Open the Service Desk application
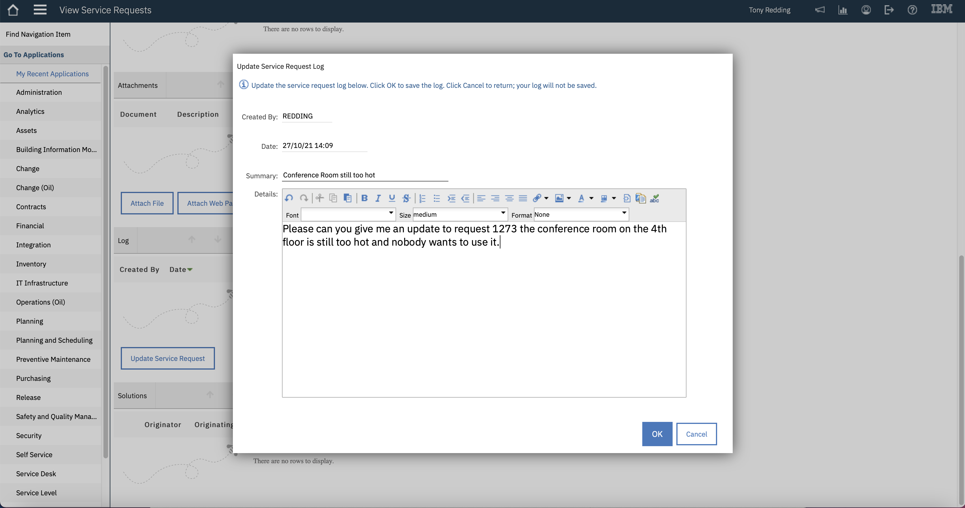 (x=36, y=474)
